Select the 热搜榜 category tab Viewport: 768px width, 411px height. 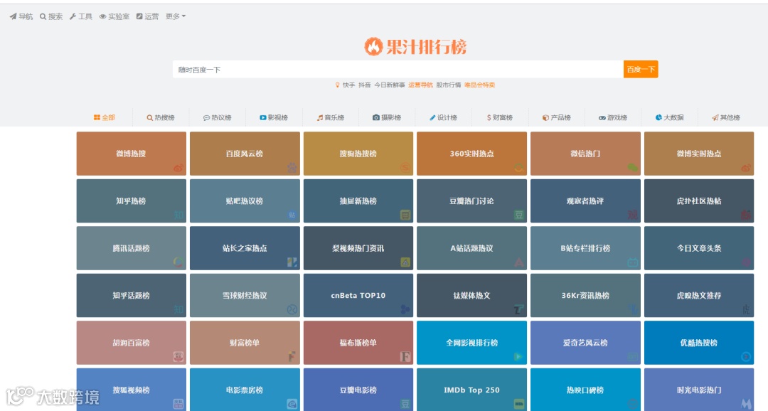pyautogui.click(x=161, y=117)
